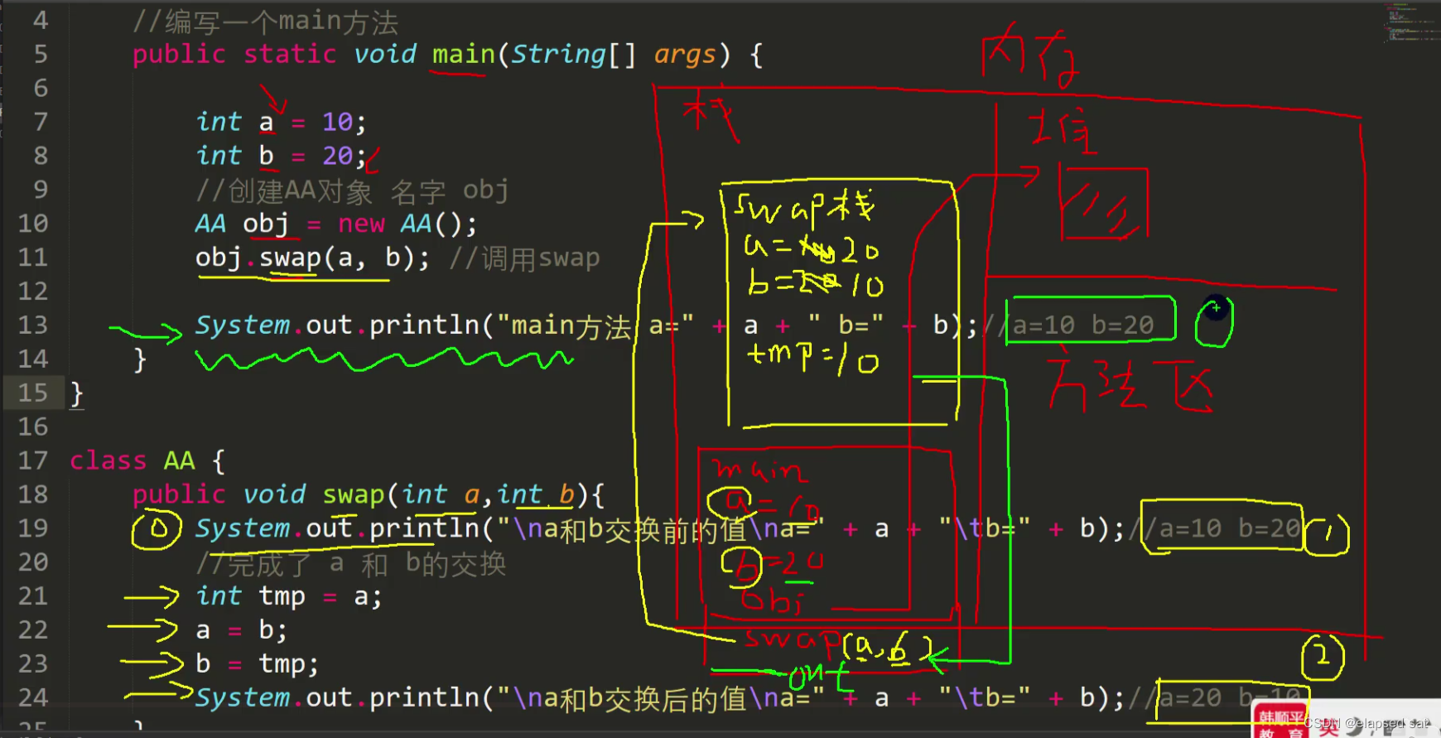1441x738 pixels.
Task: Click the comment '//完成了 a 和 b的交换'
Action: coord(351,564)
